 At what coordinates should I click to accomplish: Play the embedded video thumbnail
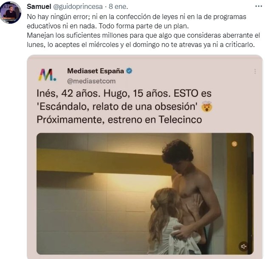pyautogui.click(x=145, y=193)
